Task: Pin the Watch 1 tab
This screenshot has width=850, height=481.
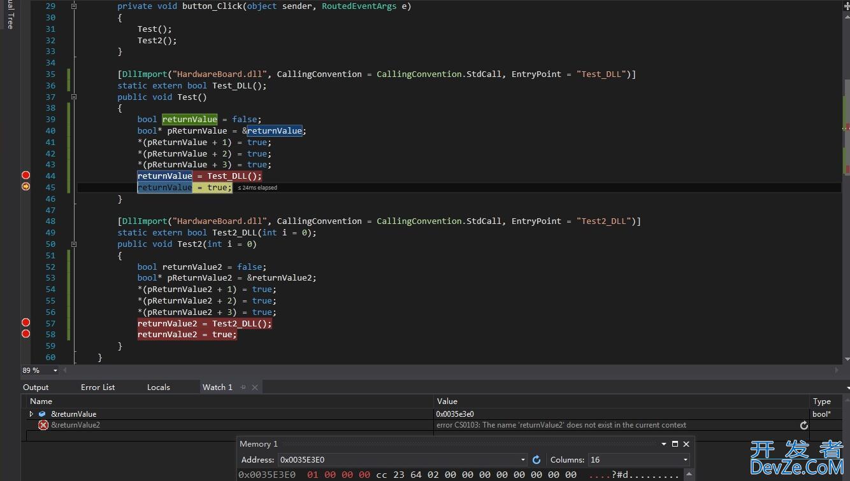Action: (x=243, y=387)
